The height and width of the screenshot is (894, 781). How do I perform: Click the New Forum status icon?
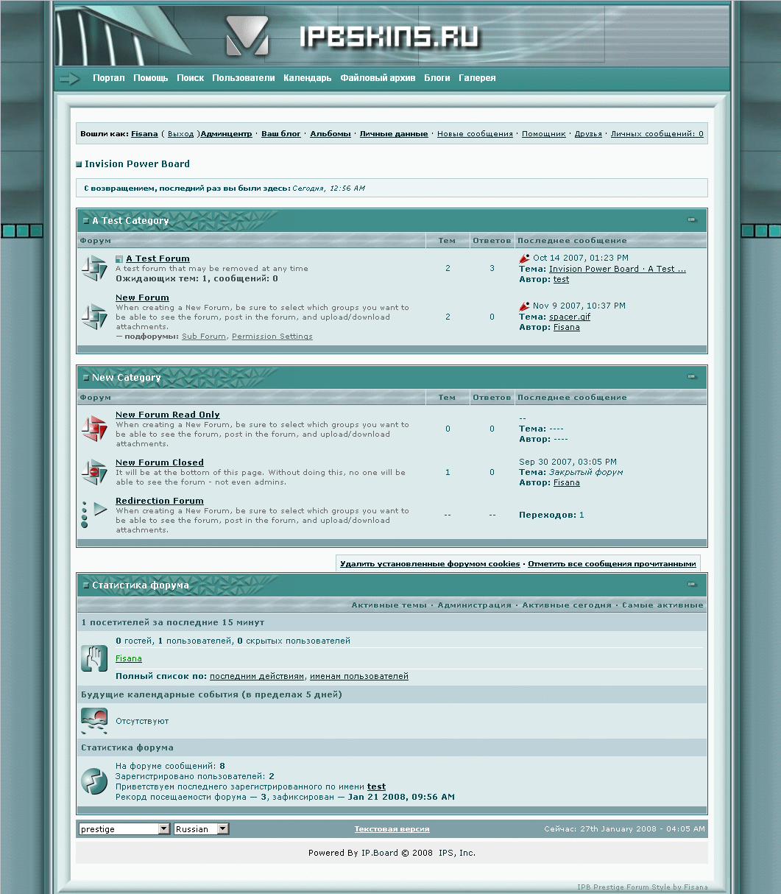[94, 317]
